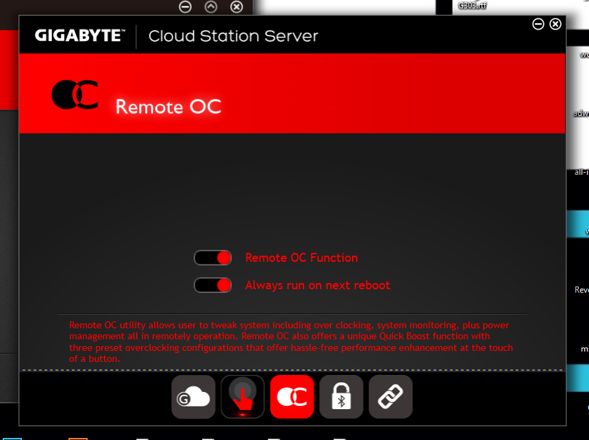Open the GIGABYTE Cloud home tab

click(x=193, y=397)
